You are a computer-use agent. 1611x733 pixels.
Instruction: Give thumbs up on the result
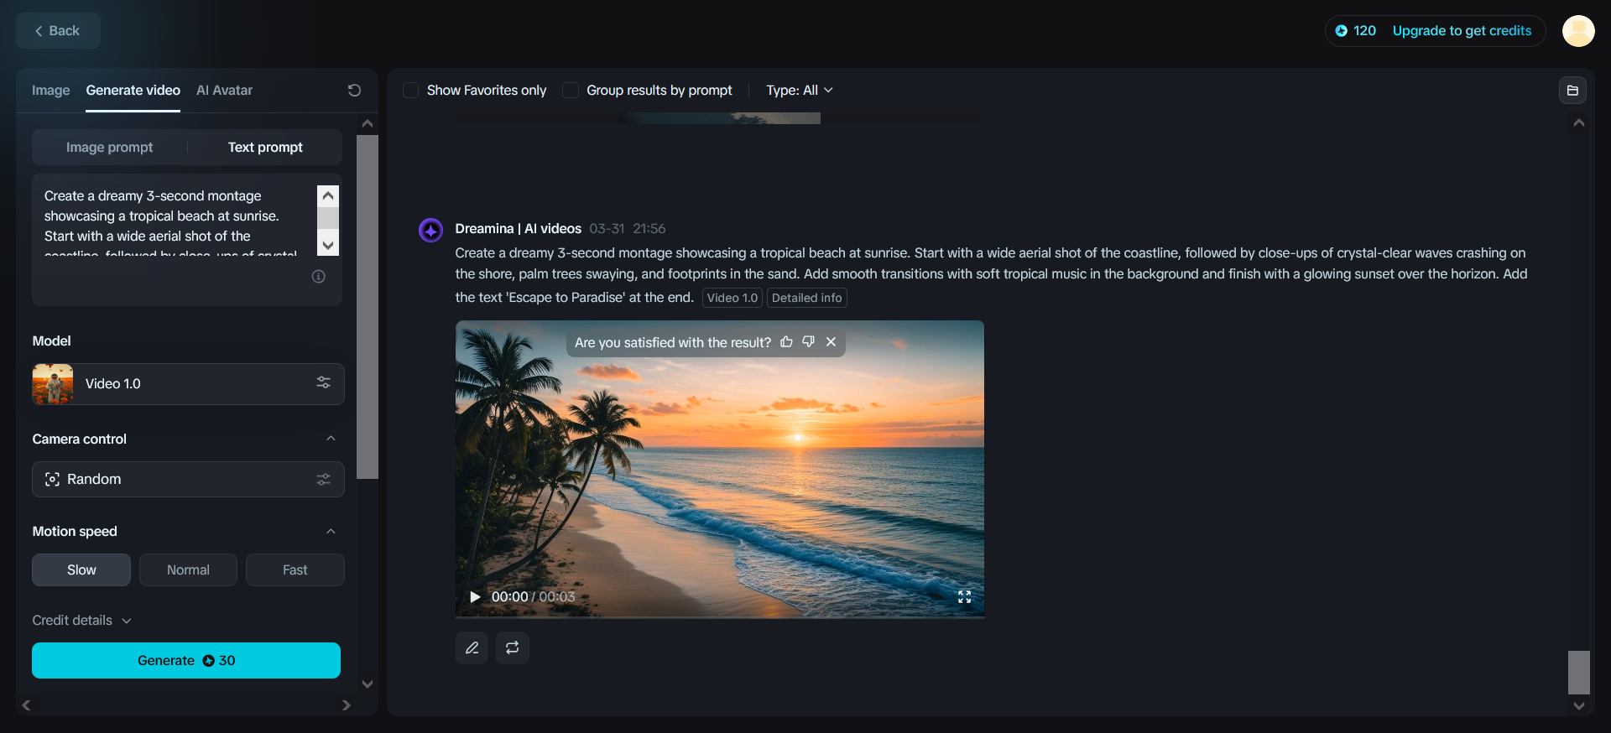tap(786, 342)
